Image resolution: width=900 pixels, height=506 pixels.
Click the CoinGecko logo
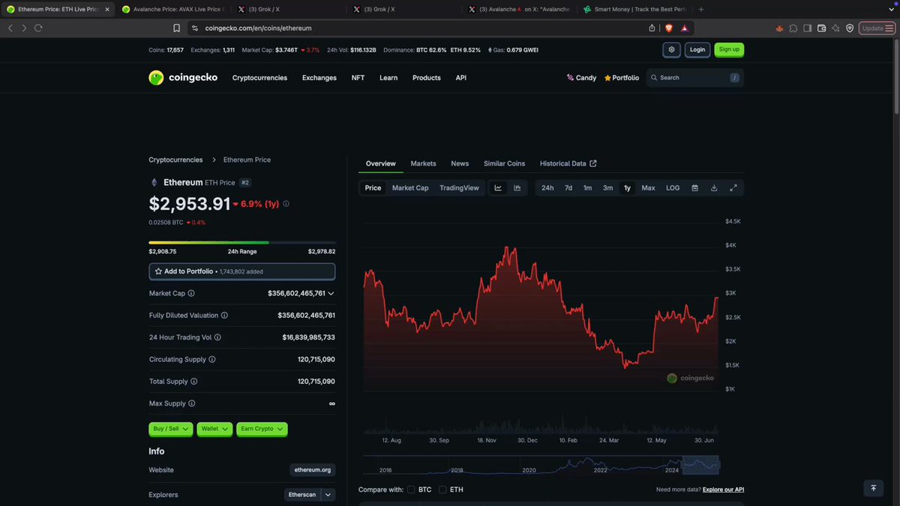pyautogui.click(x=183, y=77)
